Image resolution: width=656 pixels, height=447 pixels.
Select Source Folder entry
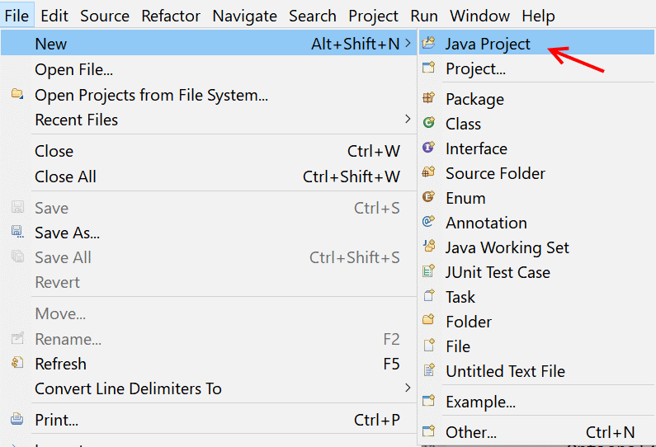536,173
